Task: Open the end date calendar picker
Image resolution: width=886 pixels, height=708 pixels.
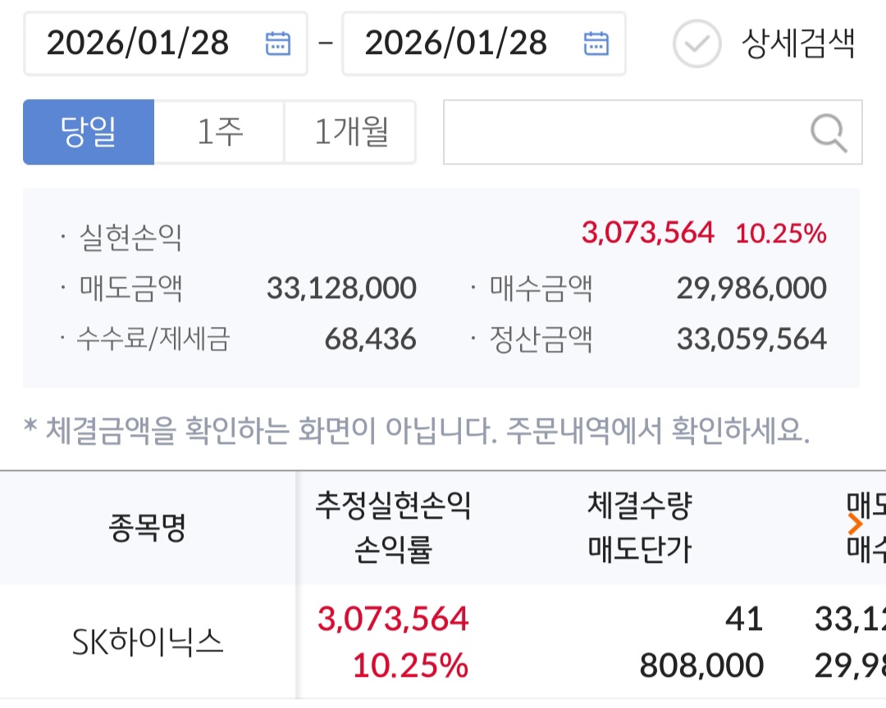Action: [596, 43]
